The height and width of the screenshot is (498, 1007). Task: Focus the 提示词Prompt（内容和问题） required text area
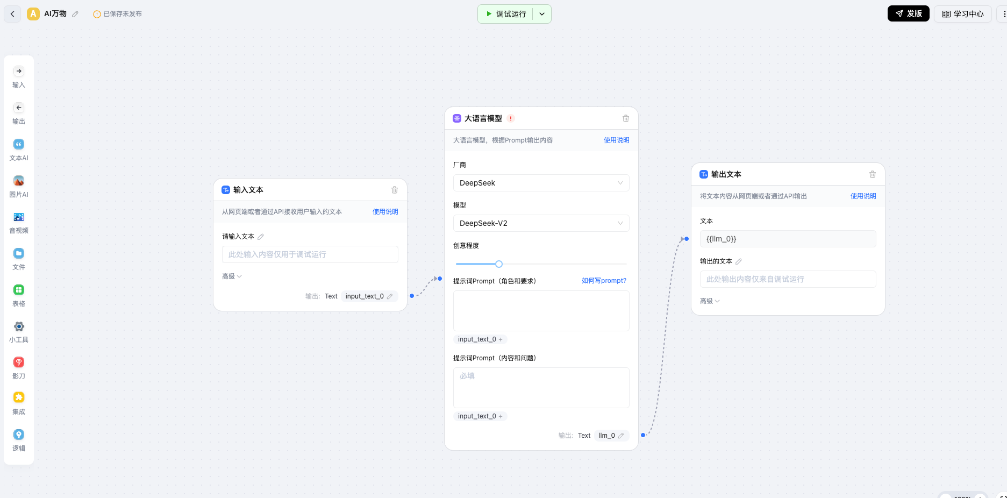tap(541, 388)
